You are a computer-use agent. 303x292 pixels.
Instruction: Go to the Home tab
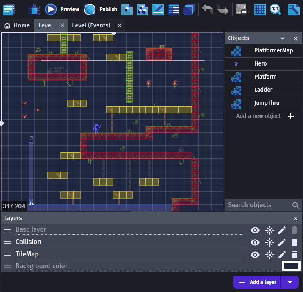click(17, 25)
